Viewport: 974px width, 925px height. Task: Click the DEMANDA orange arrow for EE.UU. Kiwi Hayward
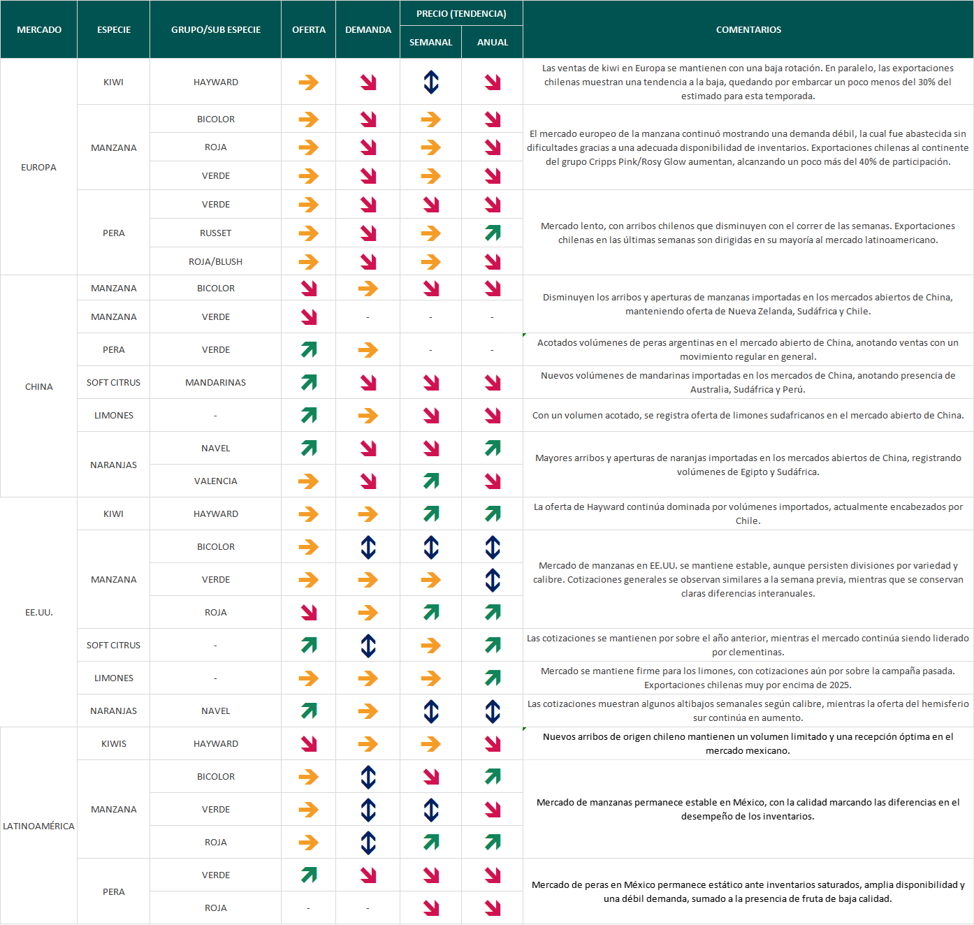(x=368, y=514)
